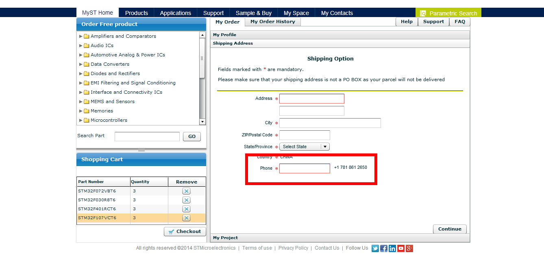
Task: Expand Audio ICs tree arrow
Action: click(81, 45)
